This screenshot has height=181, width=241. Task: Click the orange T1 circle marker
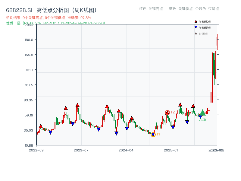tap(153, 135)
